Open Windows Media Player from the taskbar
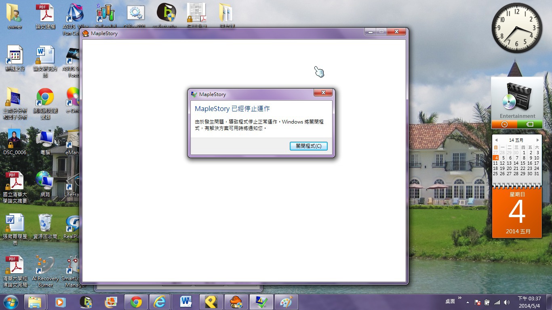The image size is (552, 310). (x=60, y=302)
